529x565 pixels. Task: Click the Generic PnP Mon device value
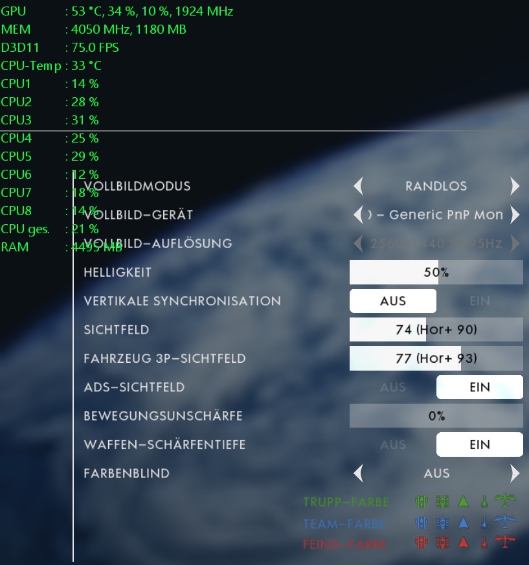(x=435, y=214)
